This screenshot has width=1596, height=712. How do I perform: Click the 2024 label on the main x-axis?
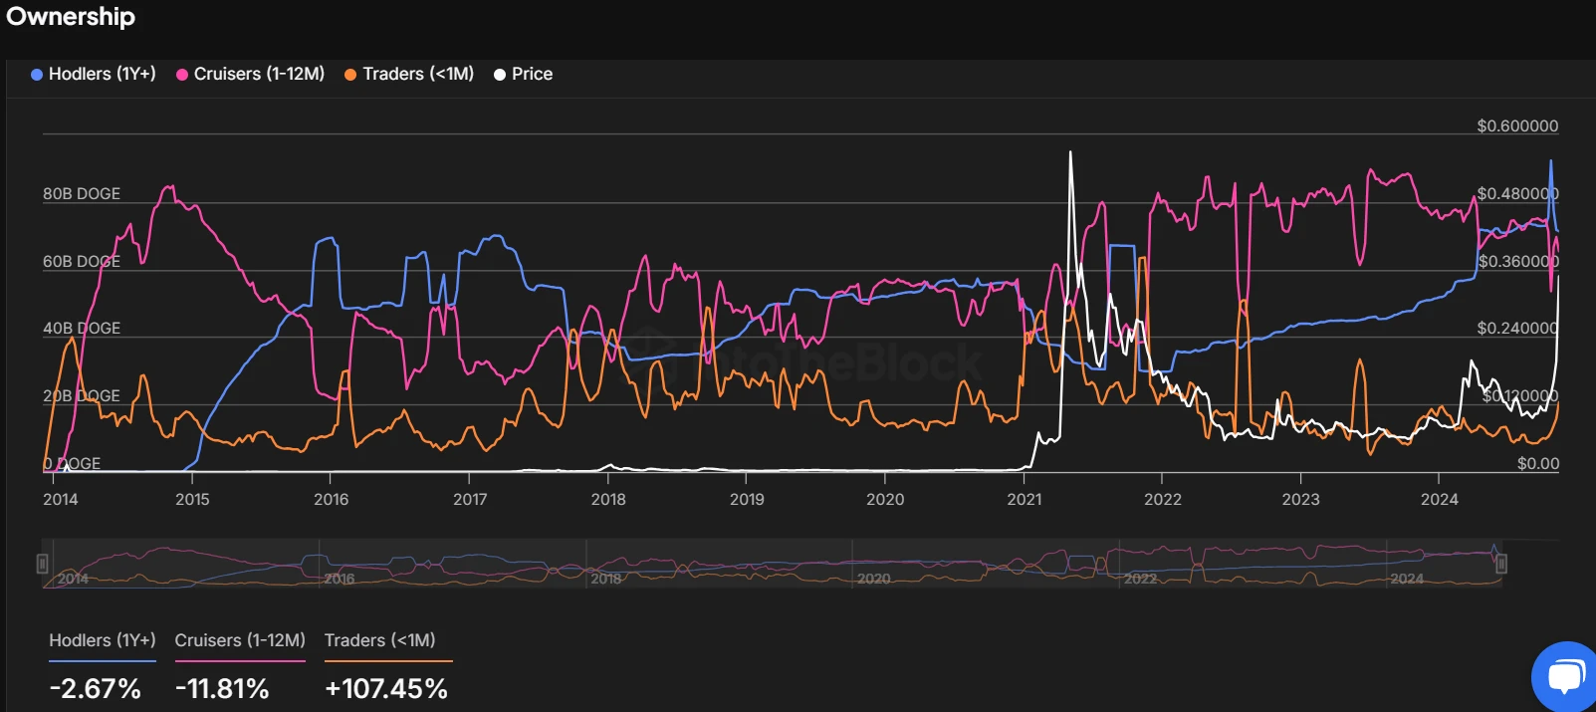coord(1439,499)
